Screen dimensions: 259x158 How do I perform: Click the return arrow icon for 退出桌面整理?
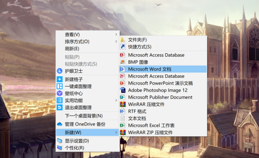pyautogui.click(x=60, y=107)
